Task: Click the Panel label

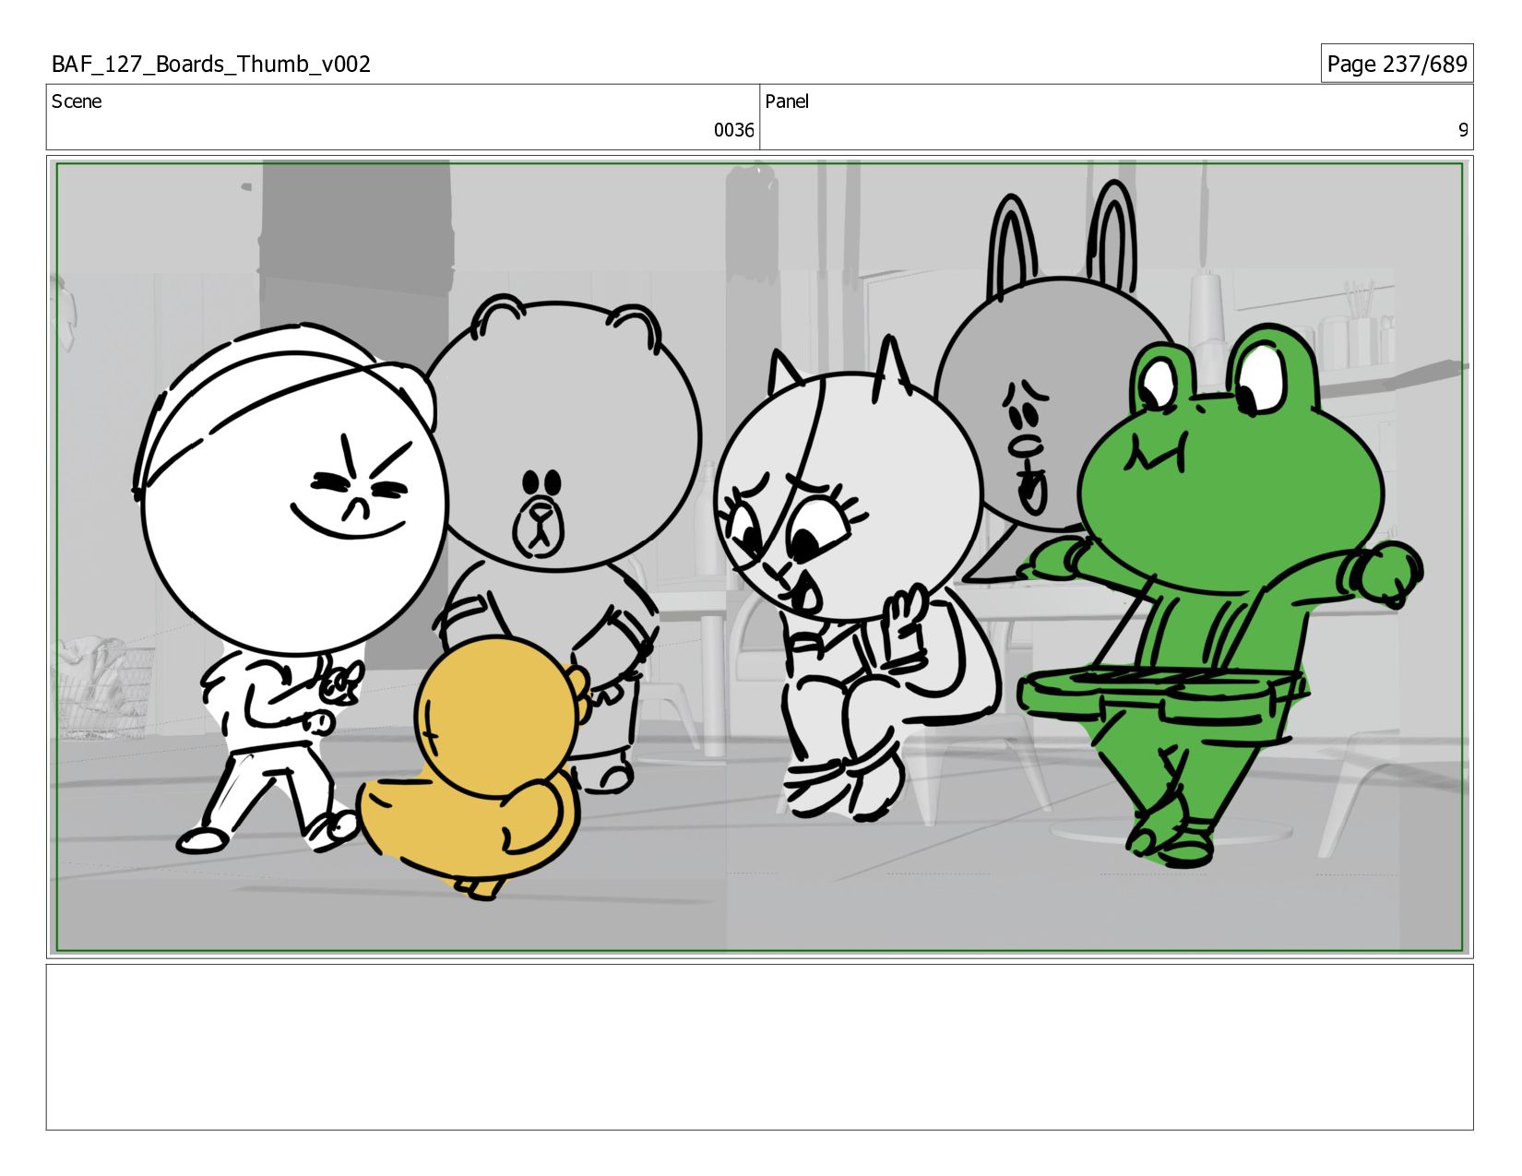Action: point(787,101)
